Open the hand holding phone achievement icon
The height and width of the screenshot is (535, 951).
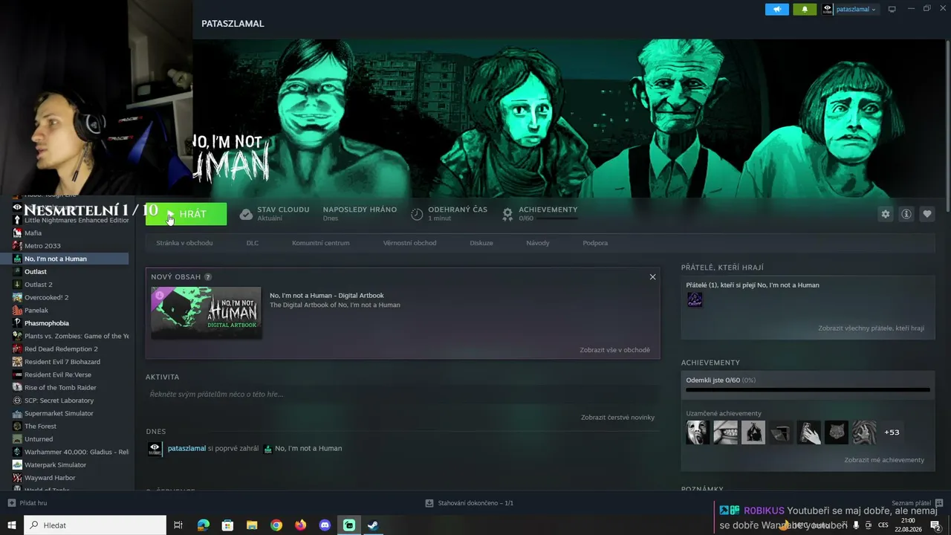point(809,432)
